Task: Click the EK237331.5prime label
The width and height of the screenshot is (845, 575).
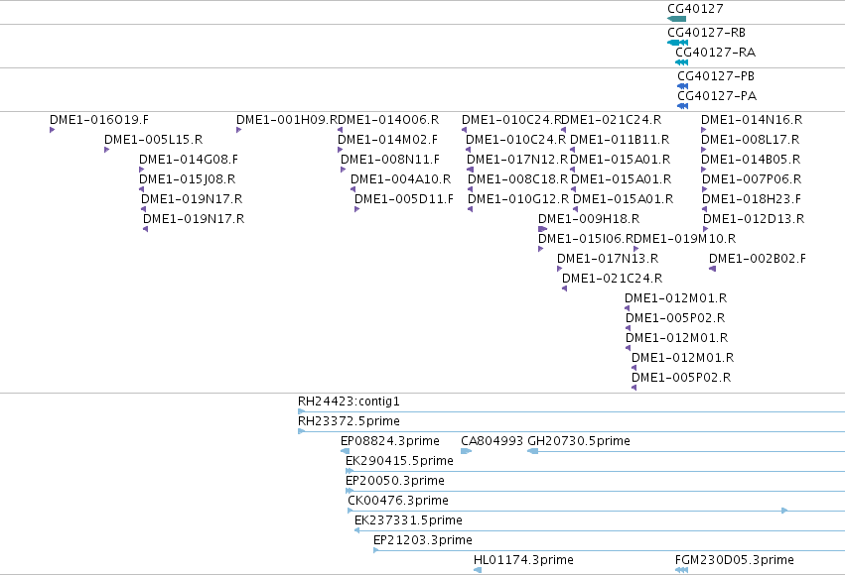Action: [408, 520]
